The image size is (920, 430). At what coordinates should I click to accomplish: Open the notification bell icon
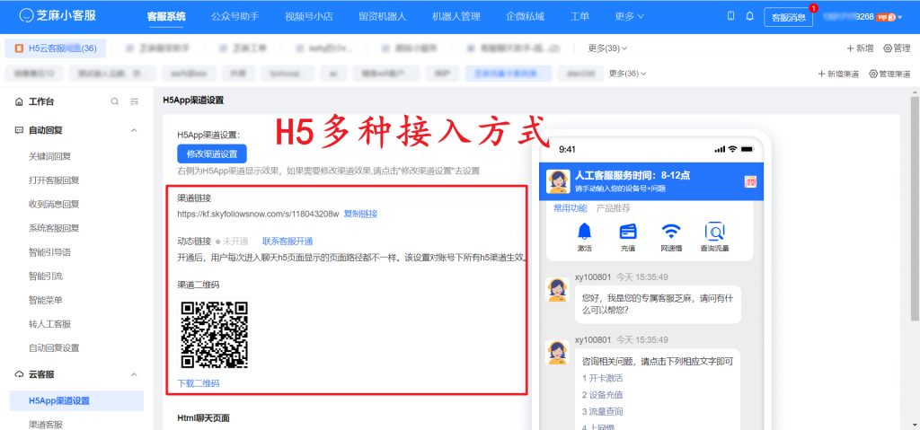(x=749, y=16)
